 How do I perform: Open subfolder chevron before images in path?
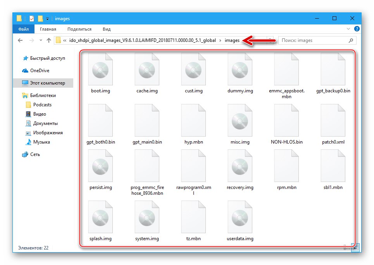click(x=220, y=40)
